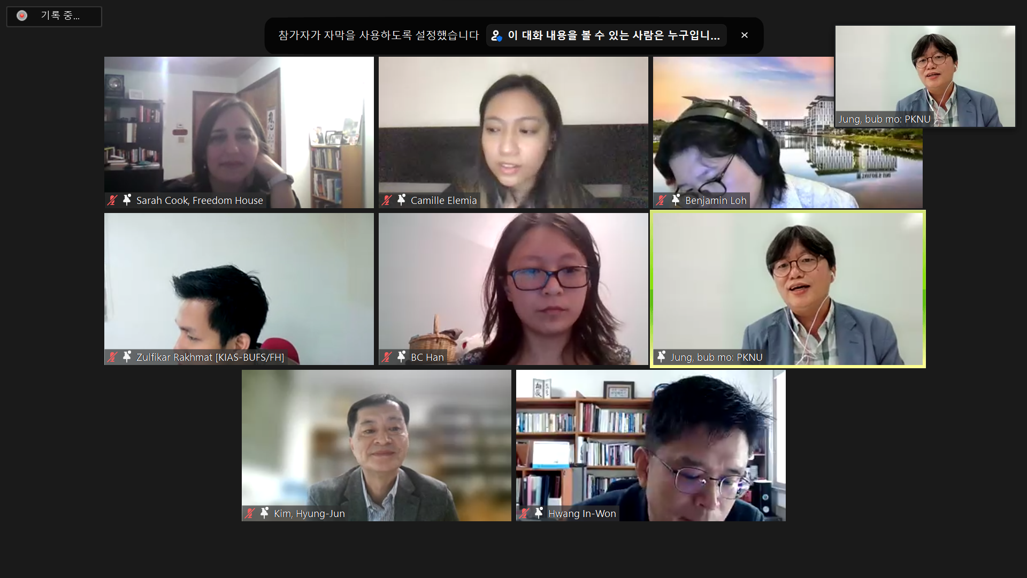Click the muted mic icon on Sarah Cook's tile
This screenshot has width=1027, height=578.
click(x=112, y=200)
